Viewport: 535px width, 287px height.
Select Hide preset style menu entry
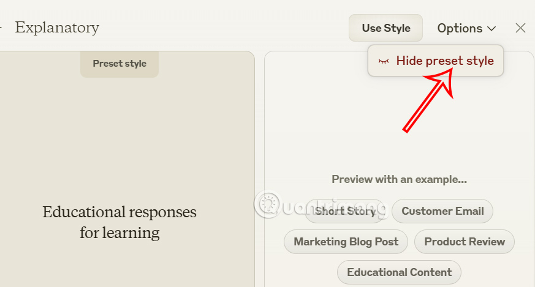[x=444, y=61]
